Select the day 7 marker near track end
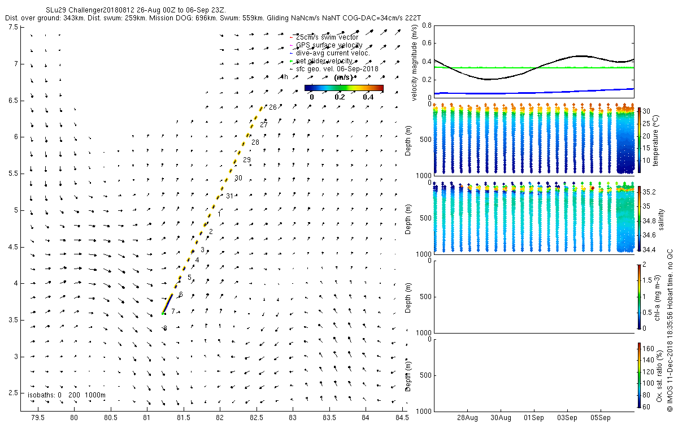The width and height of the screenshot is (678, 424). [173, 311]
